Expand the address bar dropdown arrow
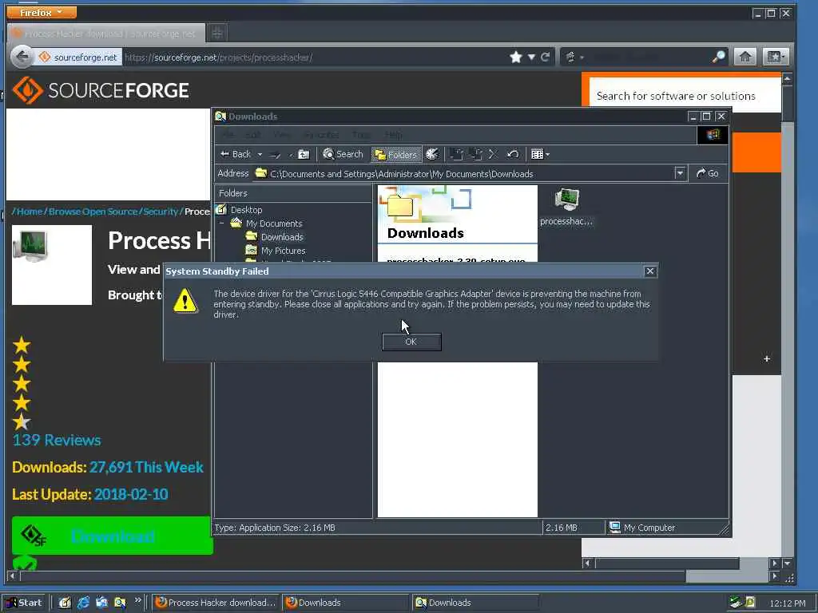The width and height of the screenshot is (818, 613). pos(680,173)
